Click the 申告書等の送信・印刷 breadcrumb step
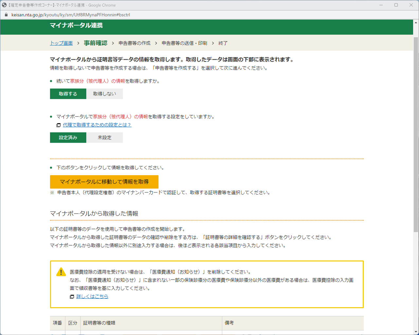Screen dimensions: 419x335 click(184, 43)
